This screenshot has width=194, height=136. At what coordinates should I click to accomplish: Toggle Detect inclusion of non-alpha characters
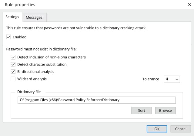(x=13, y=57)
